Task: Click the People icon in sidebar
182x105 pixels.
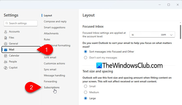Action: coord(5,62)
